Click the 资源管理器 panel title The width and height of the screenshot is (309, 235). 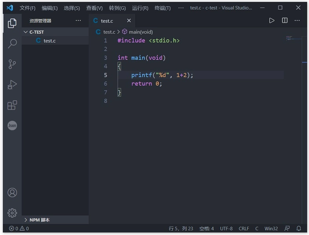click(x=40, y=21)
